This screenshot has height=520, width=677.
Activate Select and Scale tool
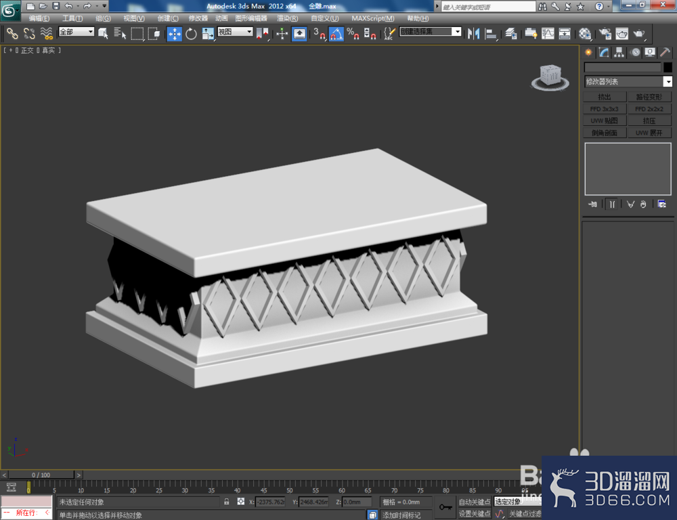[208, 33]
